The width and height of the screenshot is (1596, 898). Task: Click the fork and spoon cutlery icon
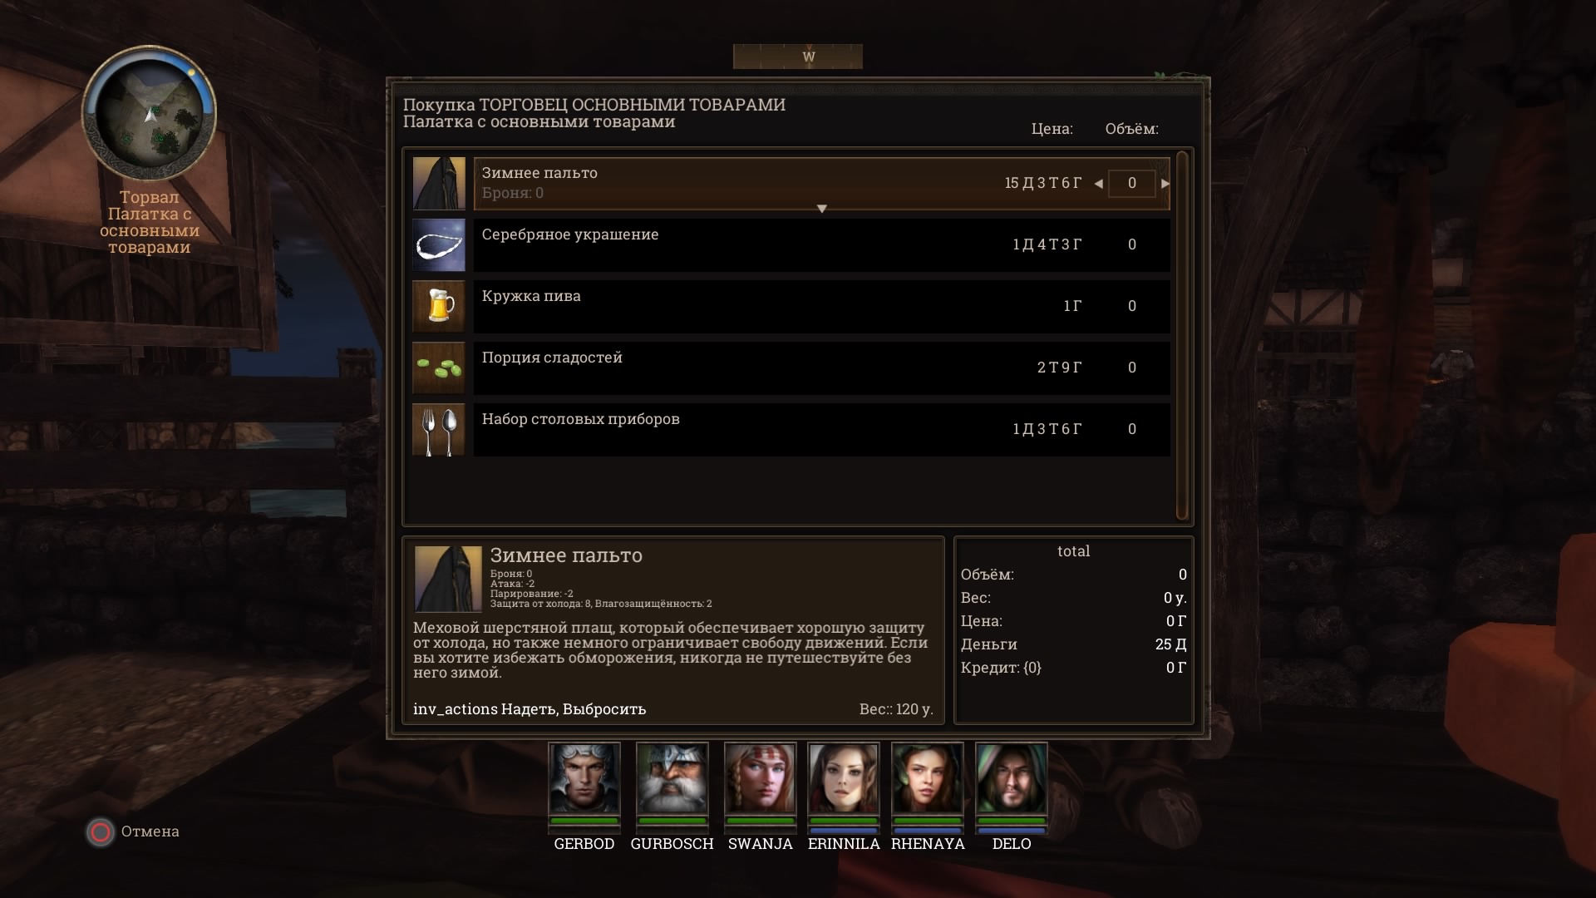439,429
